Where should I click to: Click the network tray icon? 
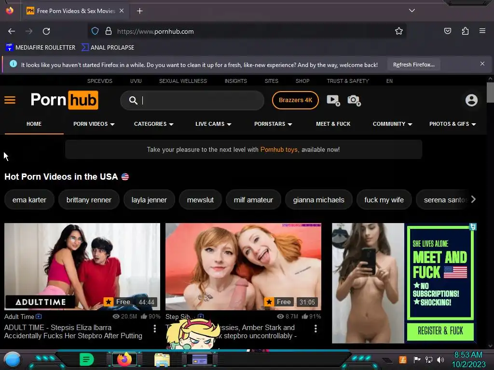coord(429,359)
